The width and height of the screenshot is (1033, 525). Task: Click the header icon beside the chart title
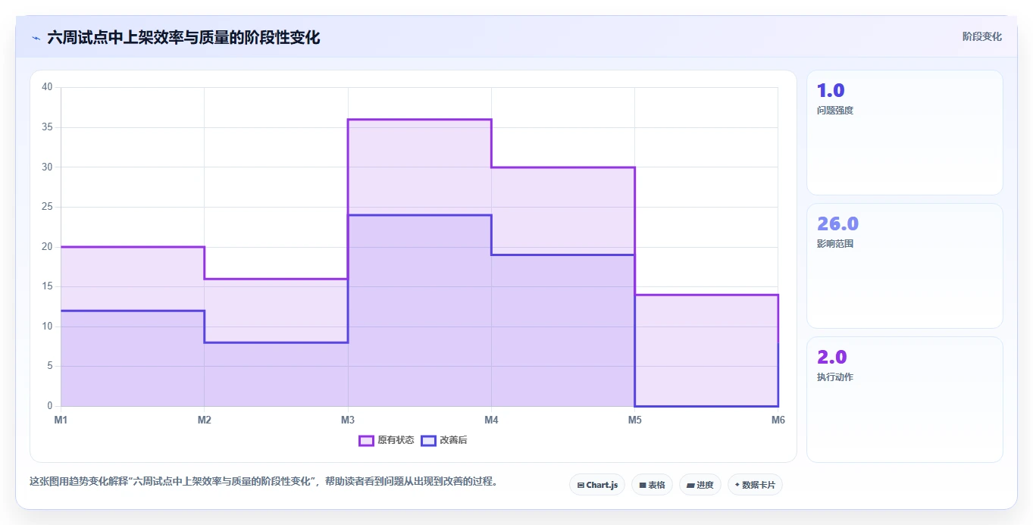click(36, 37)
